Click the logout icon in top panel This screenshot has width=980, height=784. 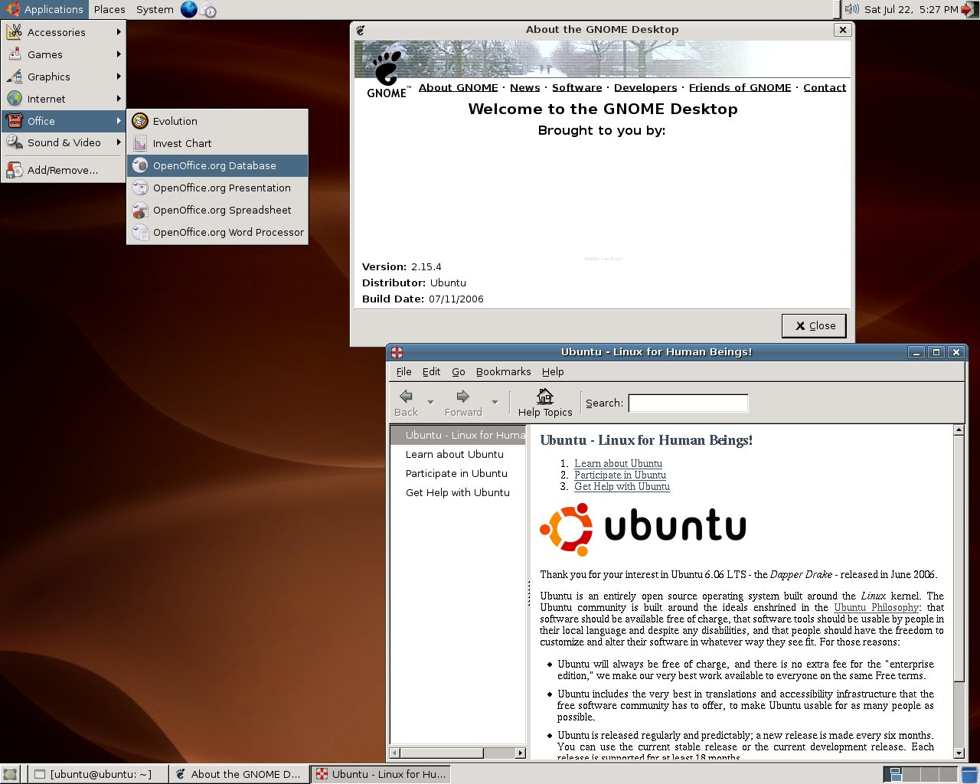coord(970,9)
